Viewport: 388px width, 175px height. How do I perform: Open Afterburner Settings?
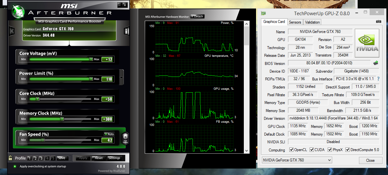point(114,158)
